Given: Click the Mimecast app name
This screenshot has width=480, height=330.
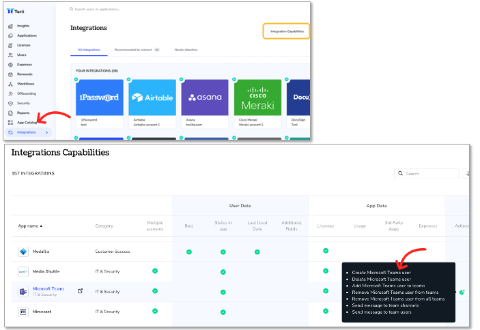Looking at the screenshot, I should click(x=42, y=312).
